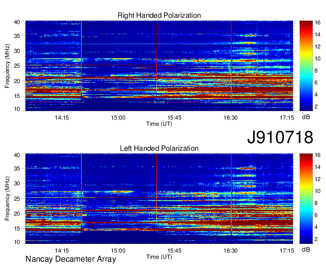
Task: Click 25 MHz tick of Right Handed plot
Action: (x=17, y=66)
